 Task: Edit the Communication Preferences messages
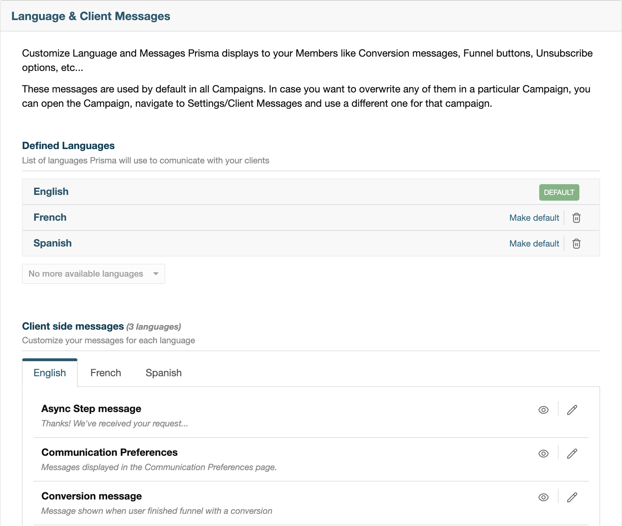[572, 454]
